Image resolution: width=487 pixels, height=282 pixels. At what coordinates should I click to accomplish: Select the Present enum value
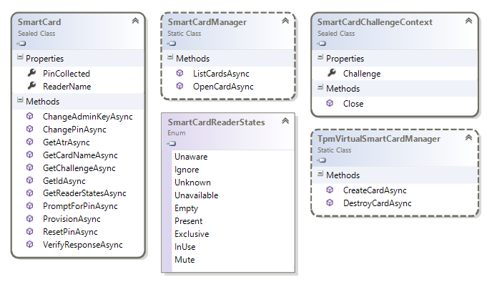[189, 221]
